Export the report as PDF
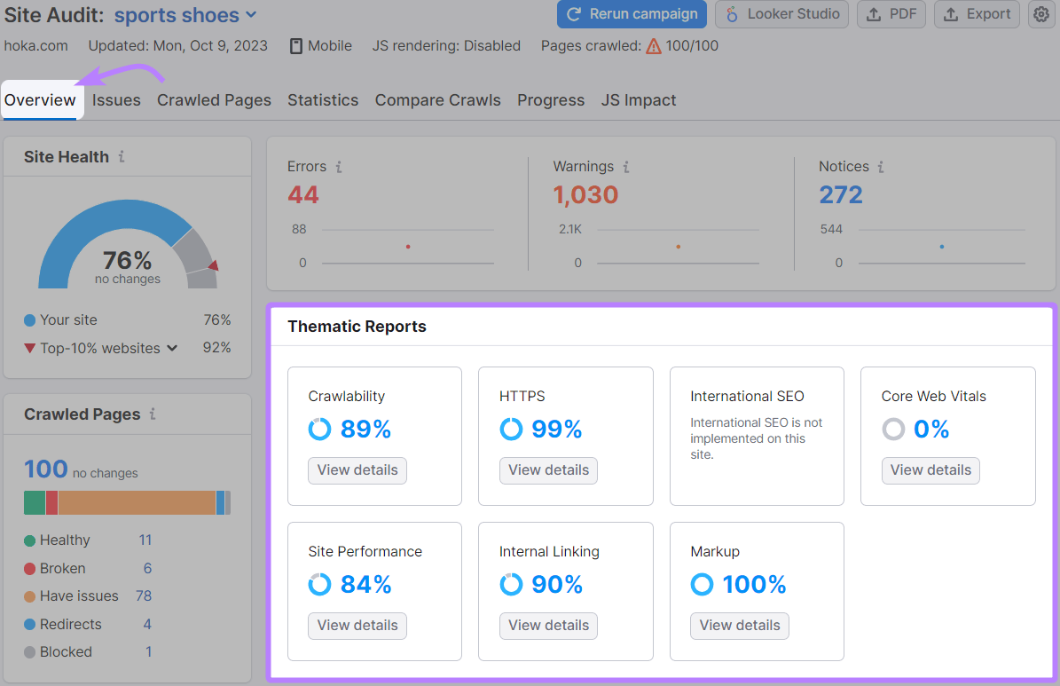Screen dimensions: 1060x686 pyautogui.click(x=891, y=14)
